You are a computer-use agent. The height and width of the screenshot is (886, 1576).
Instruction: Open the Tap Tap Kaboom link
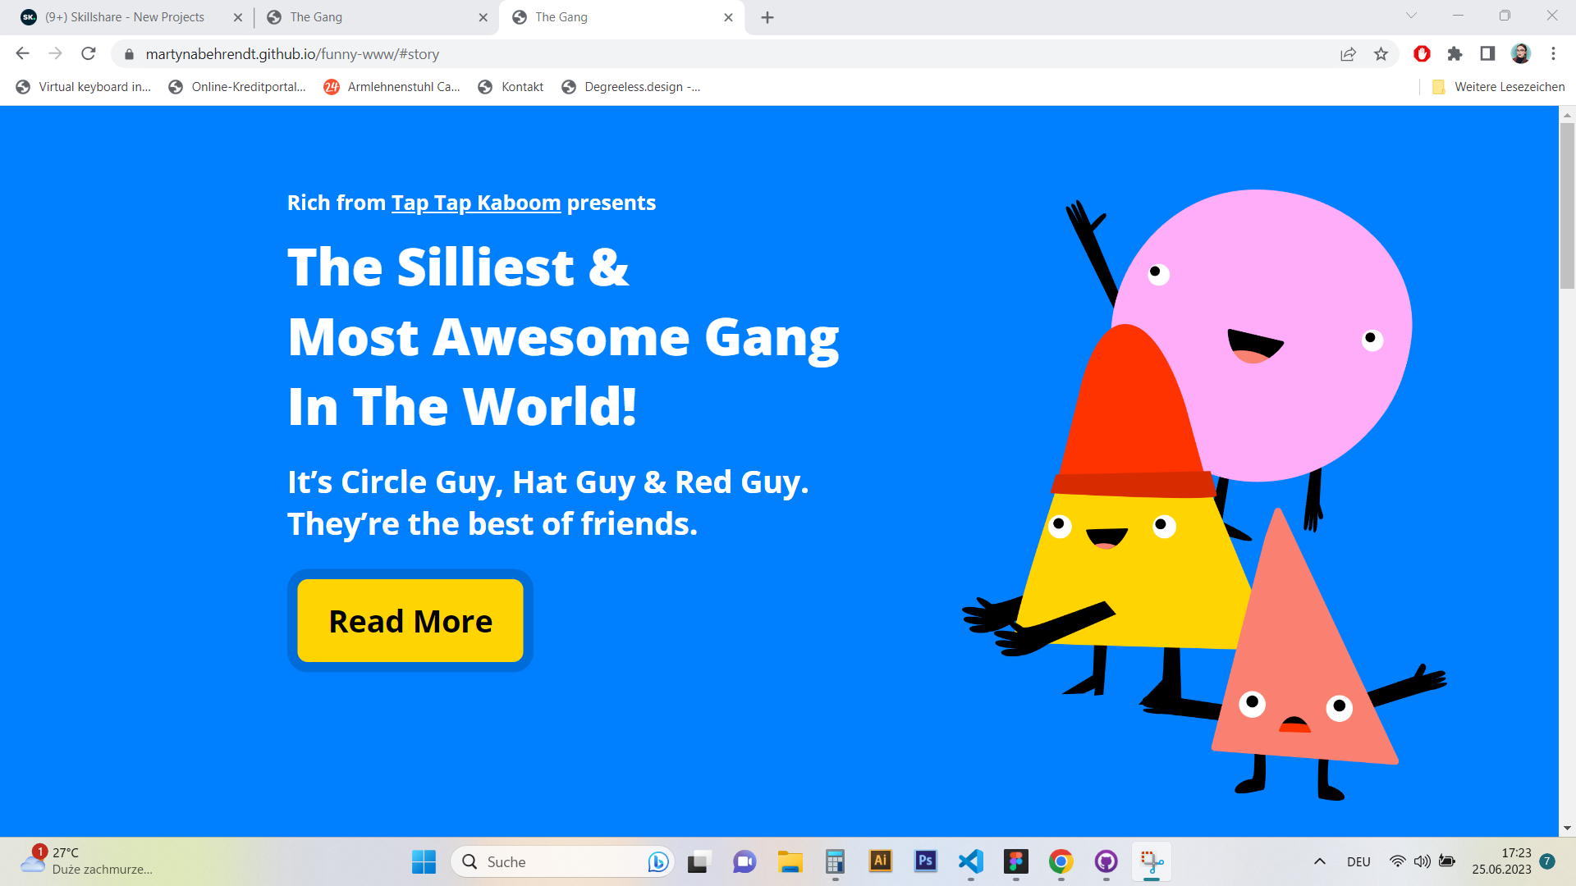[476, 203]
